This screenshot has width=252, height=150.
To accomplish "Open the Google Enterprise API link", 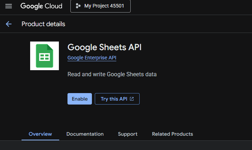I will point(92,58).
